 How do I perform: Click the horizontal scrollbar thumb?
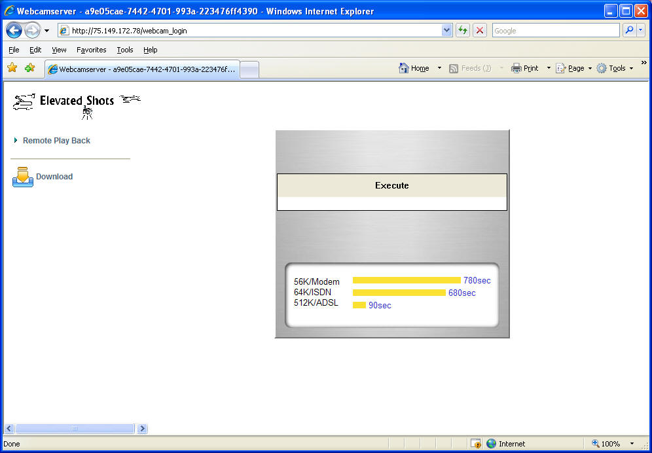[75, 429]
